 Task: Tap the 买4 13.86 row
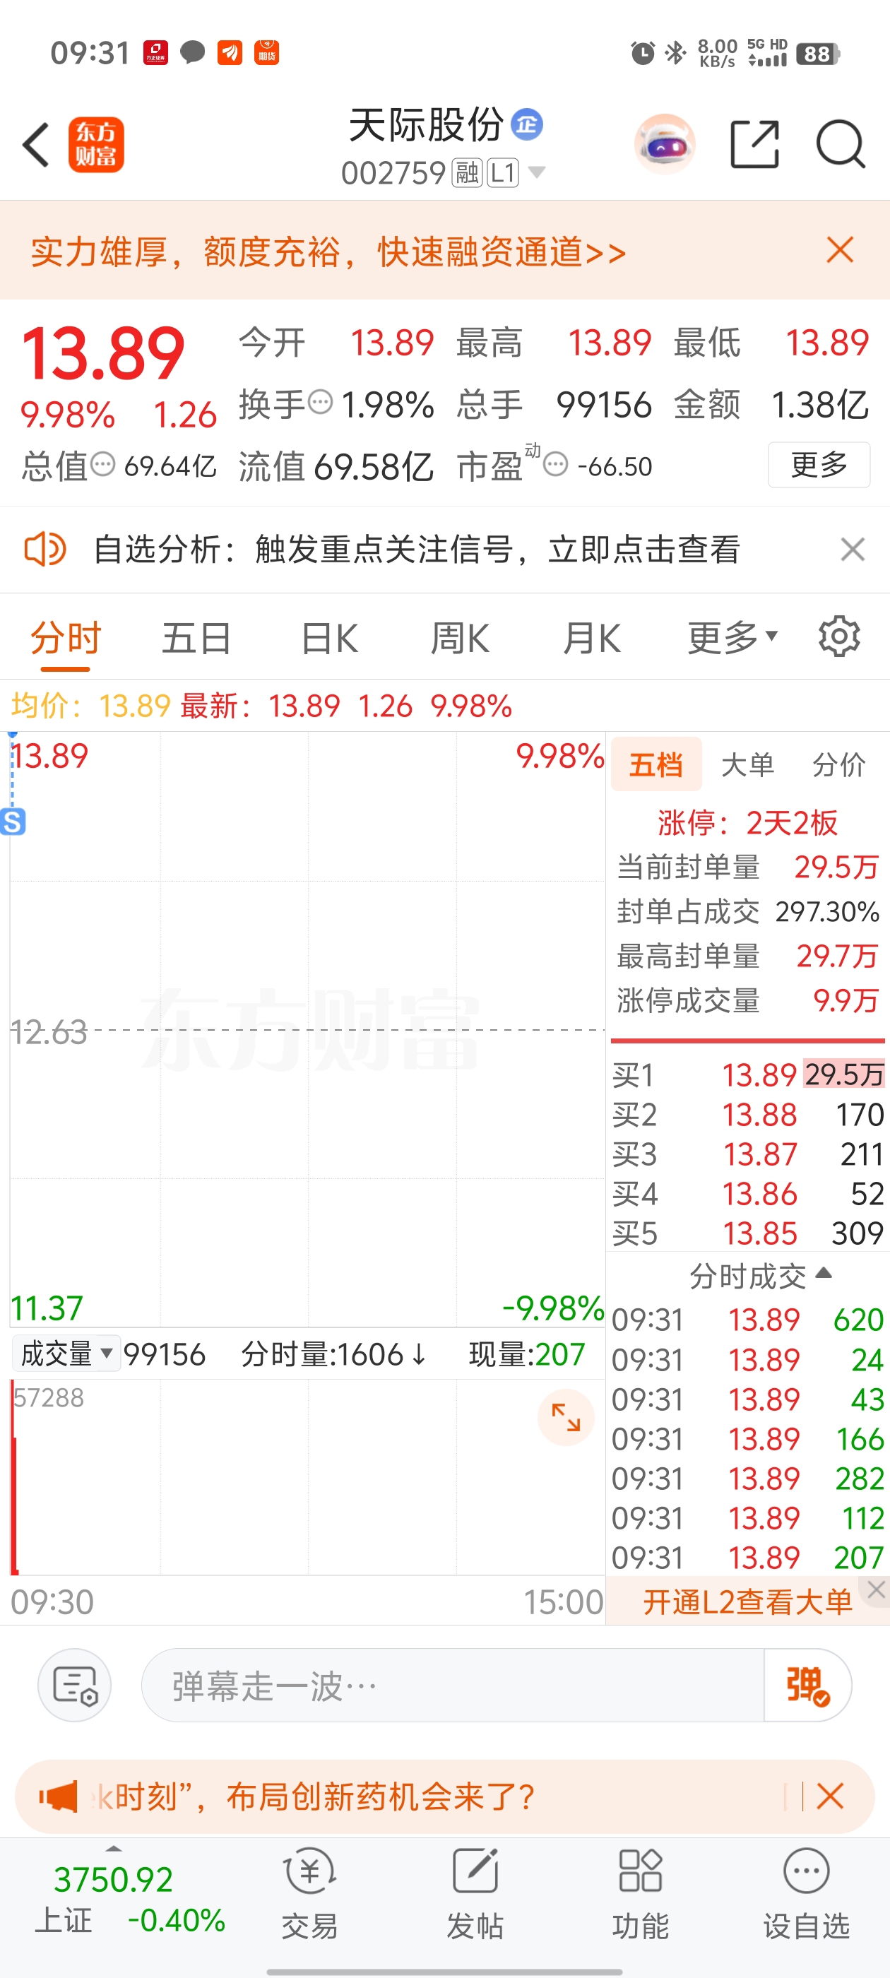click(x=748, y=1194)
